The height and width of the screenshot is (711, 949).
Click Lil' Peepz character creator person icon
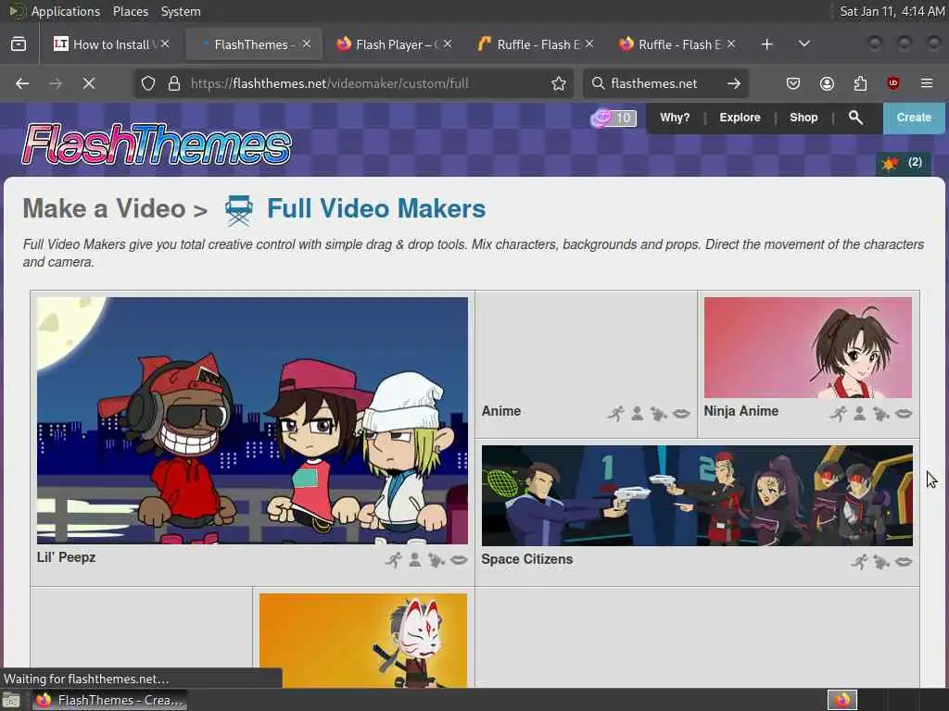coord(414,560)
